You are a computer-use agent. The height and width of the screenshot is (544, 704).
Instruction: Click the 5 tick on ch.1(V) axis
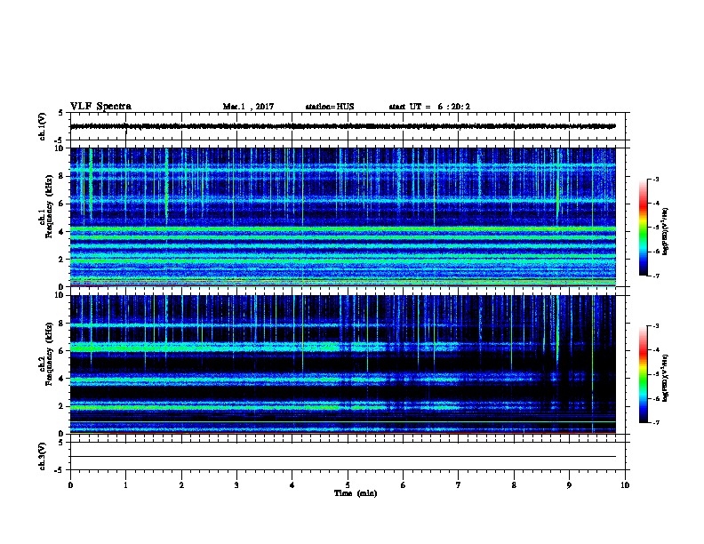pos(61,113)
